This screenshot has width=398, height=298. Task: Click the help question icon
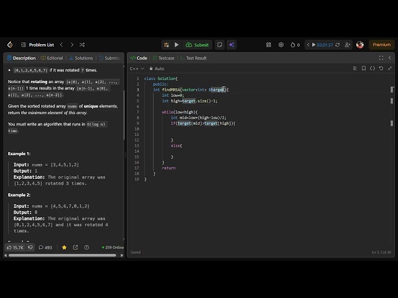86,247
